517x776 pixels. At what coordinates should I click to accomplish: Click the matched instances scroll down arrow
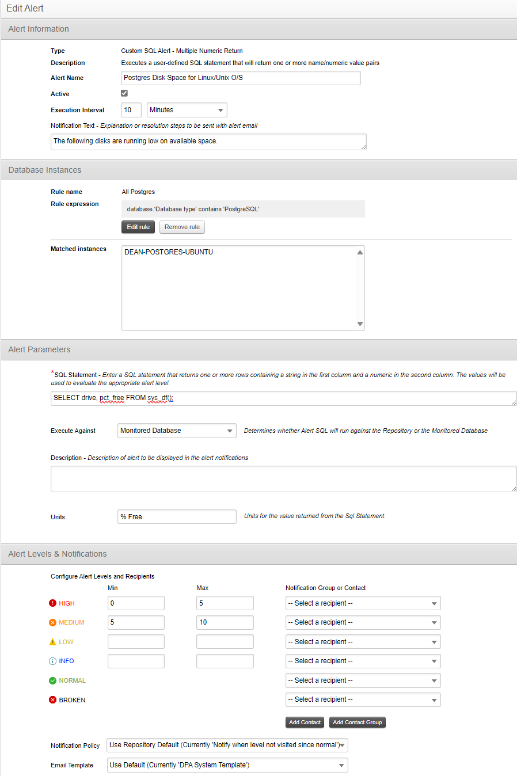360,324
